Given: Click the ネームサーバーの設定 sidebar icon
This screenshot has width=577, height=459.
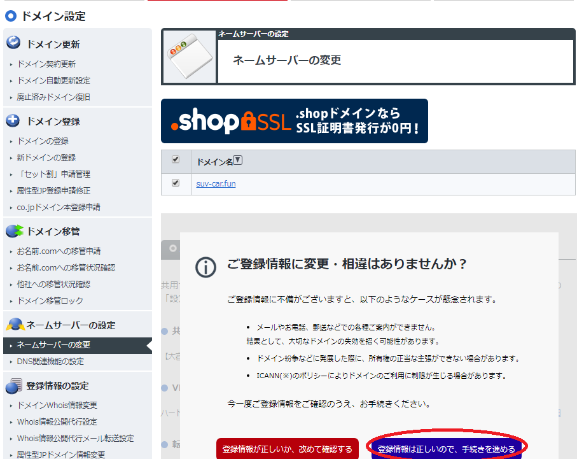Looking at the screenshot, I should pyautogui.click(x=14, y=325).
